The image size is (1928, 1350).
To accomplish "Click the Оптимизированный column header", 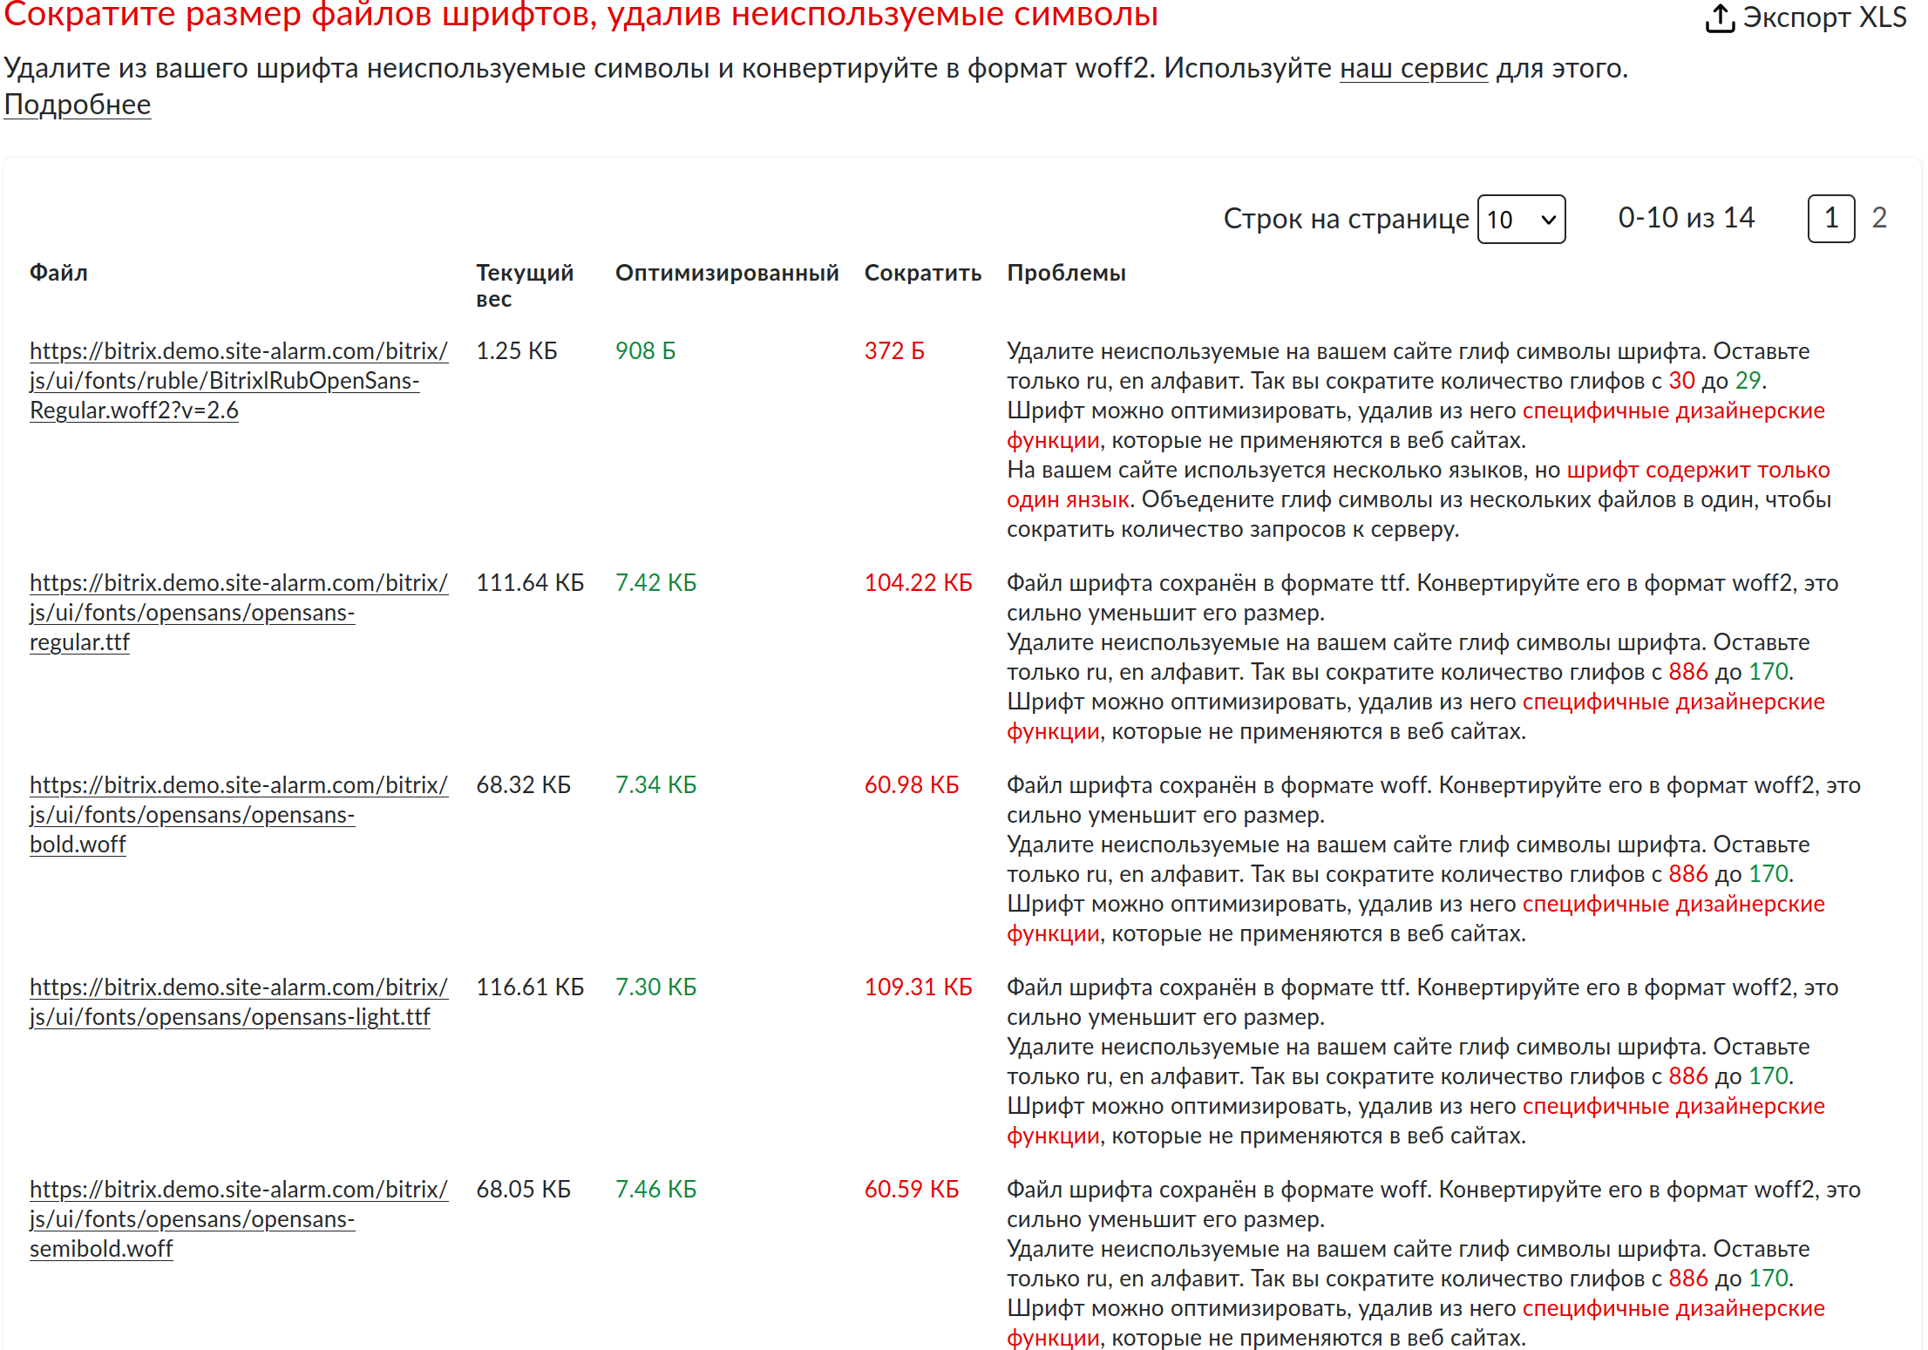I will coord(726,273).
